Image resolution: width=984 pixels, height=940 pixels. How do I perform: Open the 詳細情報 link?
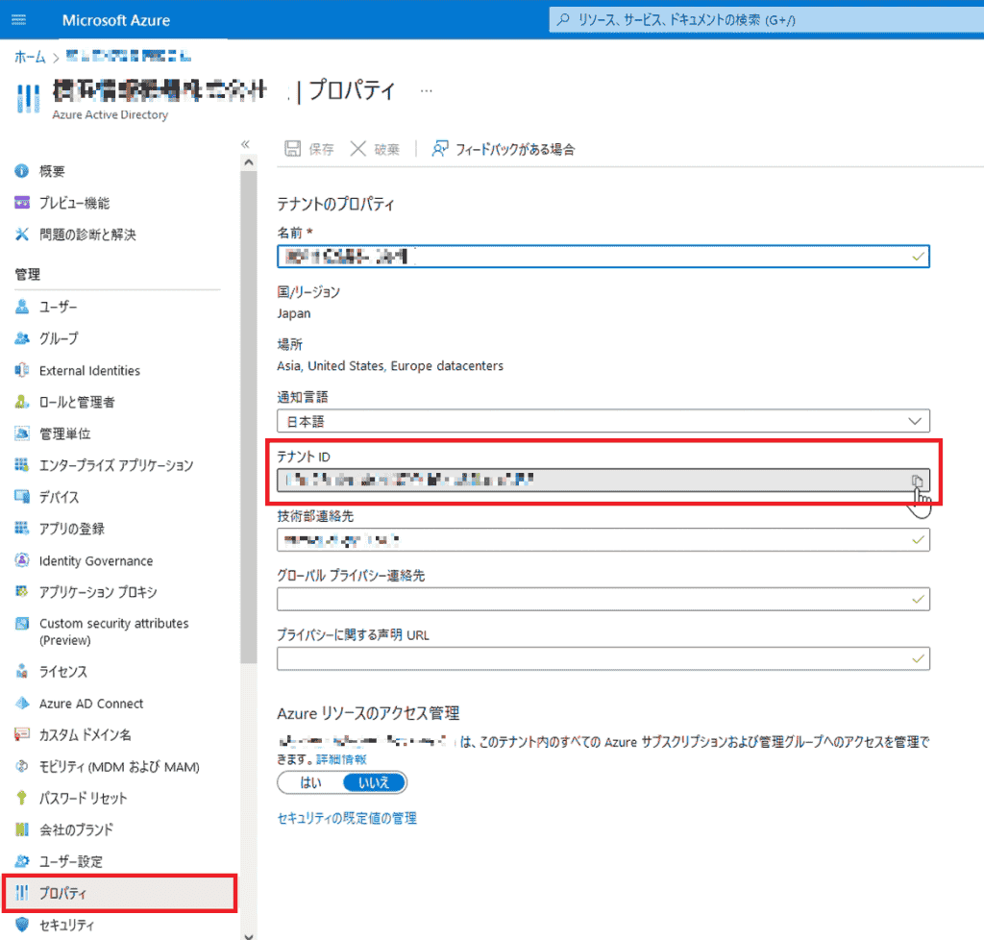(x=341, y=759)
